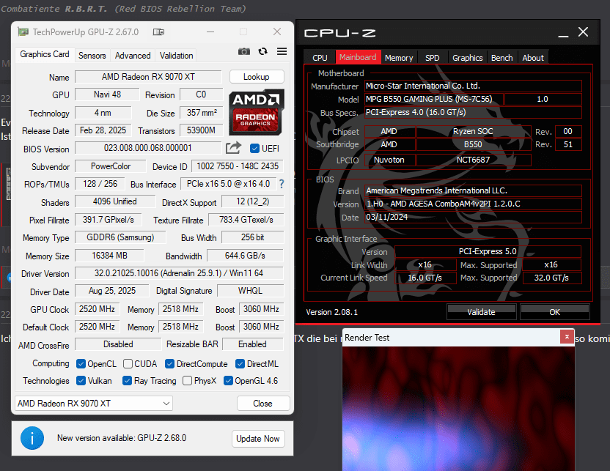Click the BIOS Version field 1.H0 AGESA

click(x=473, y=204)
